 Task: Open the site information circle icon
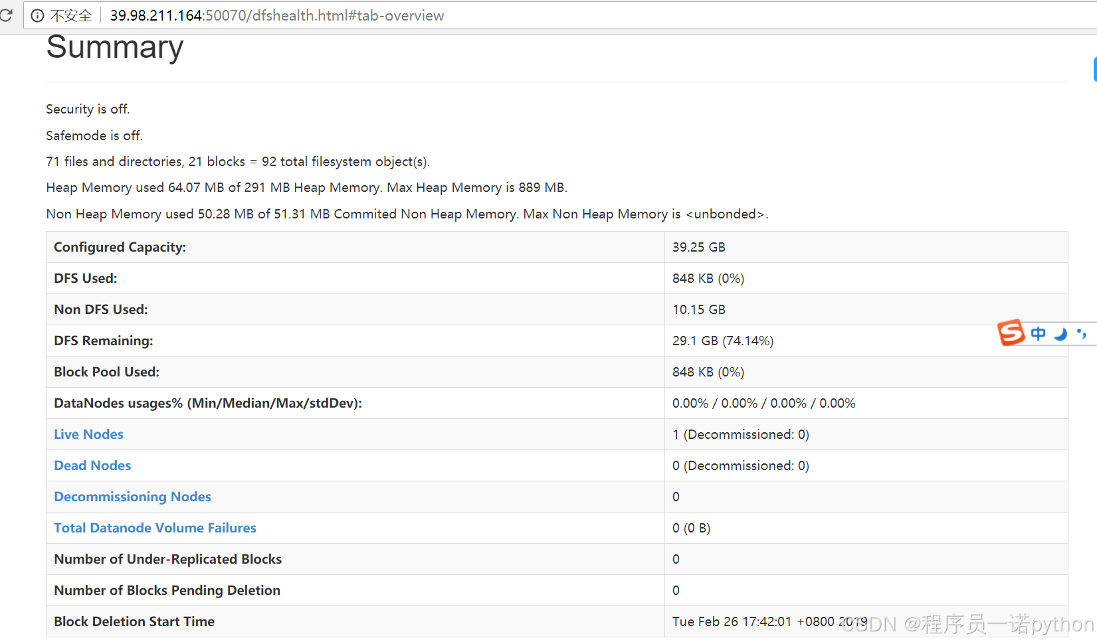38,15
